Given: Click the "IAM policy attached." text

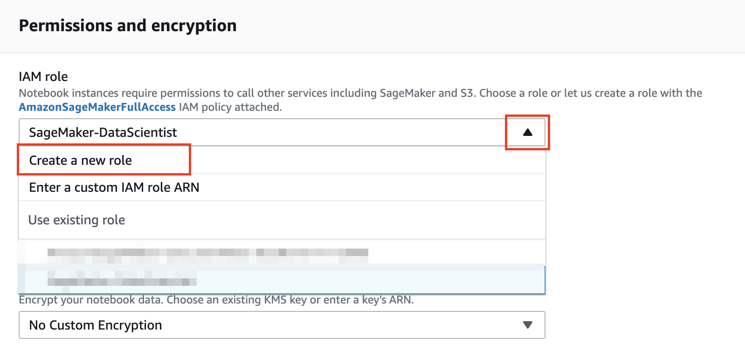Looking at the screenshot, I should tap(231, 107).
